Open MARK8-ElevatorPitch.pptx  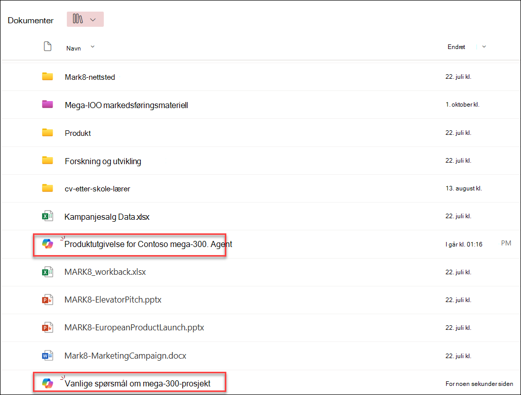(113, 300)
